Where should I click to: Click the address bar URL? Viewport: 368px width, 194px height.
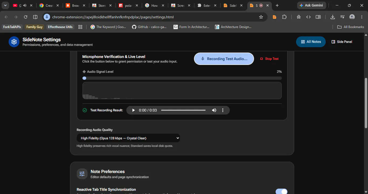click(x=113, y=17)
